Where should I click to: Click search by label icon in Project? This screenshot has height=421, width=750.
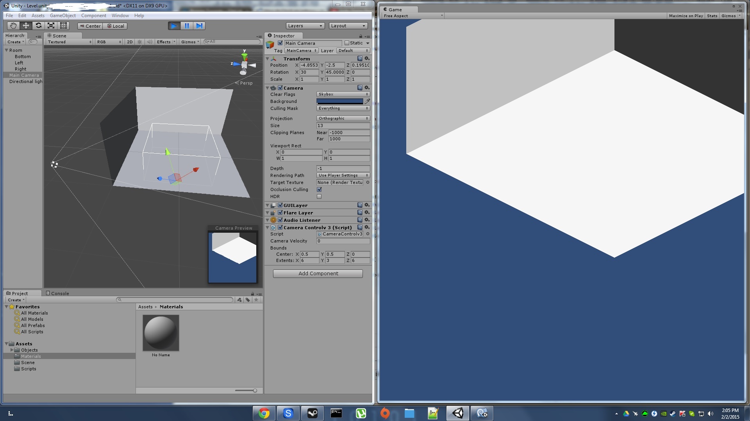pos(248,300)
